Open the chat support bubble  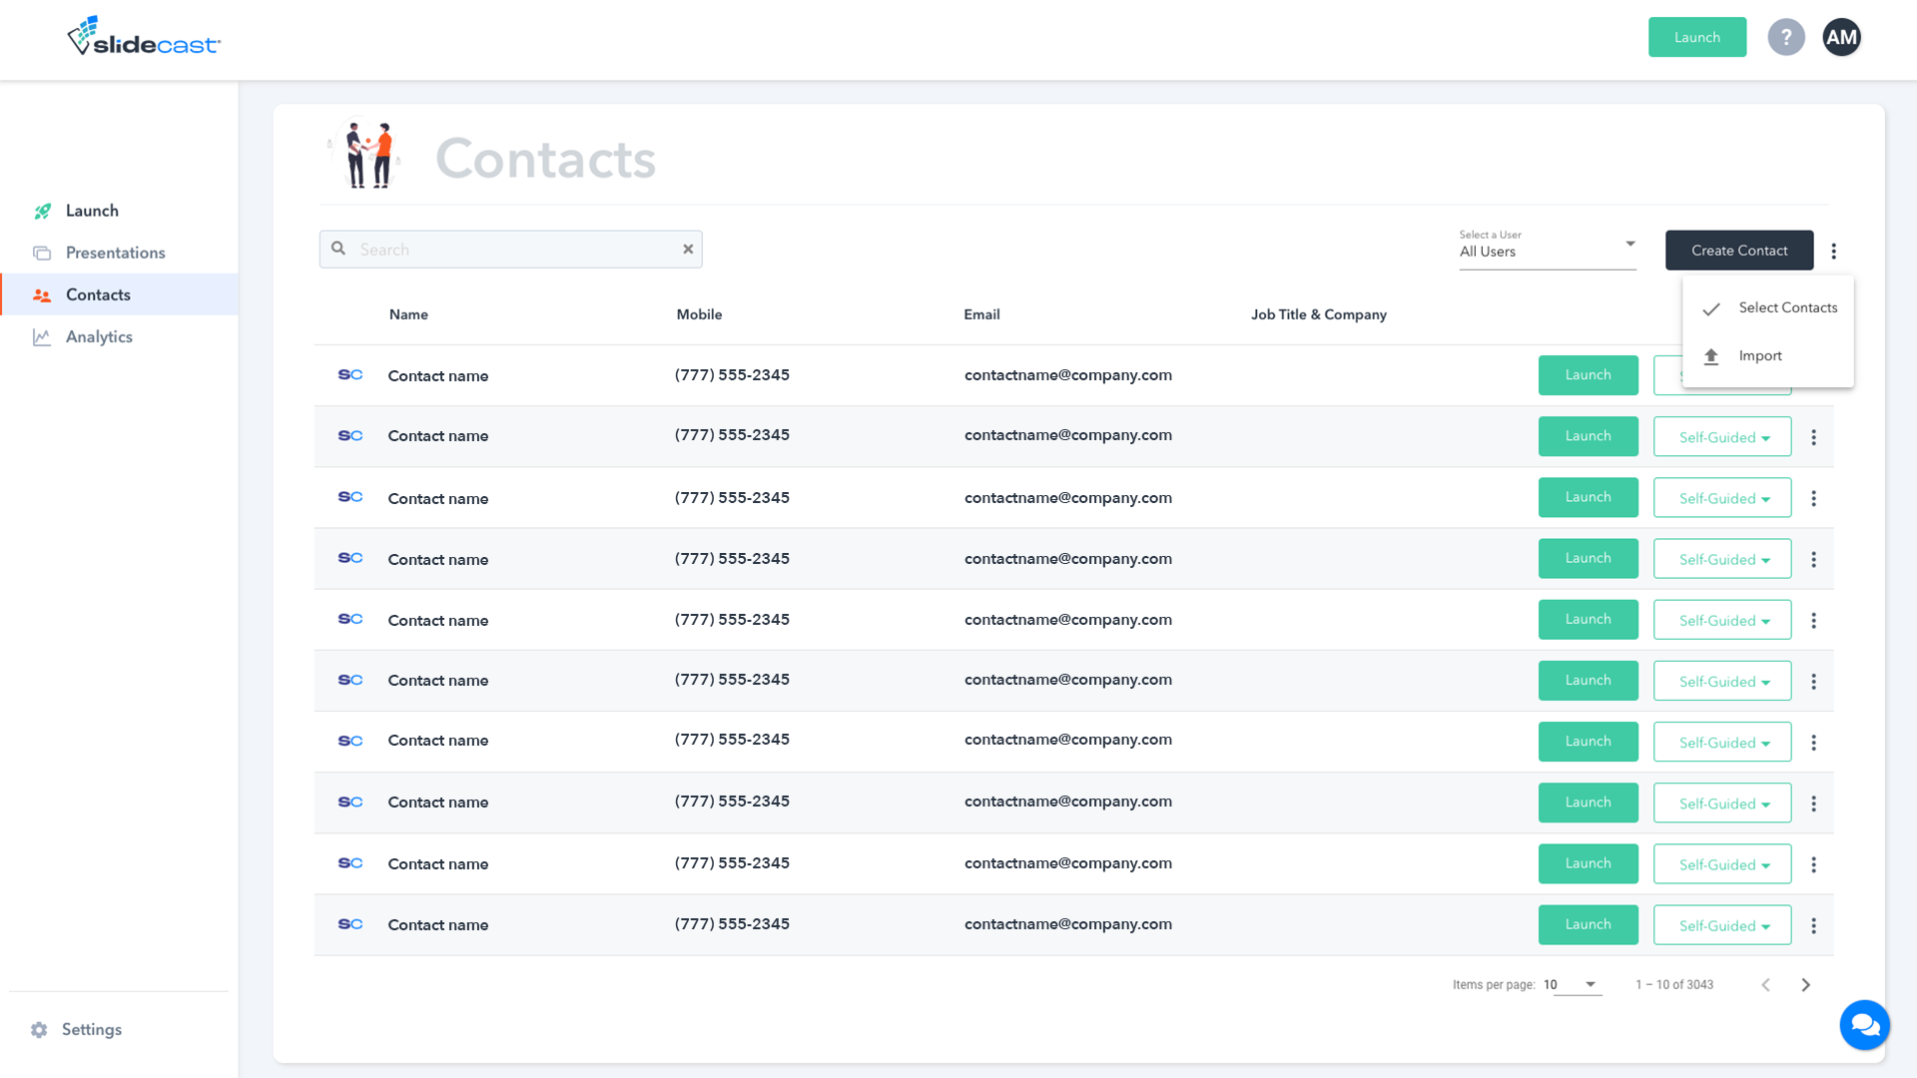(x=1864, y=1024)
